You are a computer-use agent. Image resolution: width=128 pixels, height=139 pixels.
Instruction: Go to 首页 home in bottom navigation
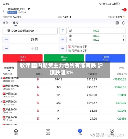point(16,132)
